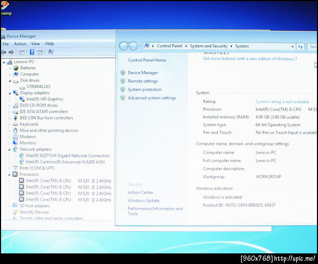318x264 pixels.
Task: Click the Device Manager window title bar
Action: pos(59,36)
